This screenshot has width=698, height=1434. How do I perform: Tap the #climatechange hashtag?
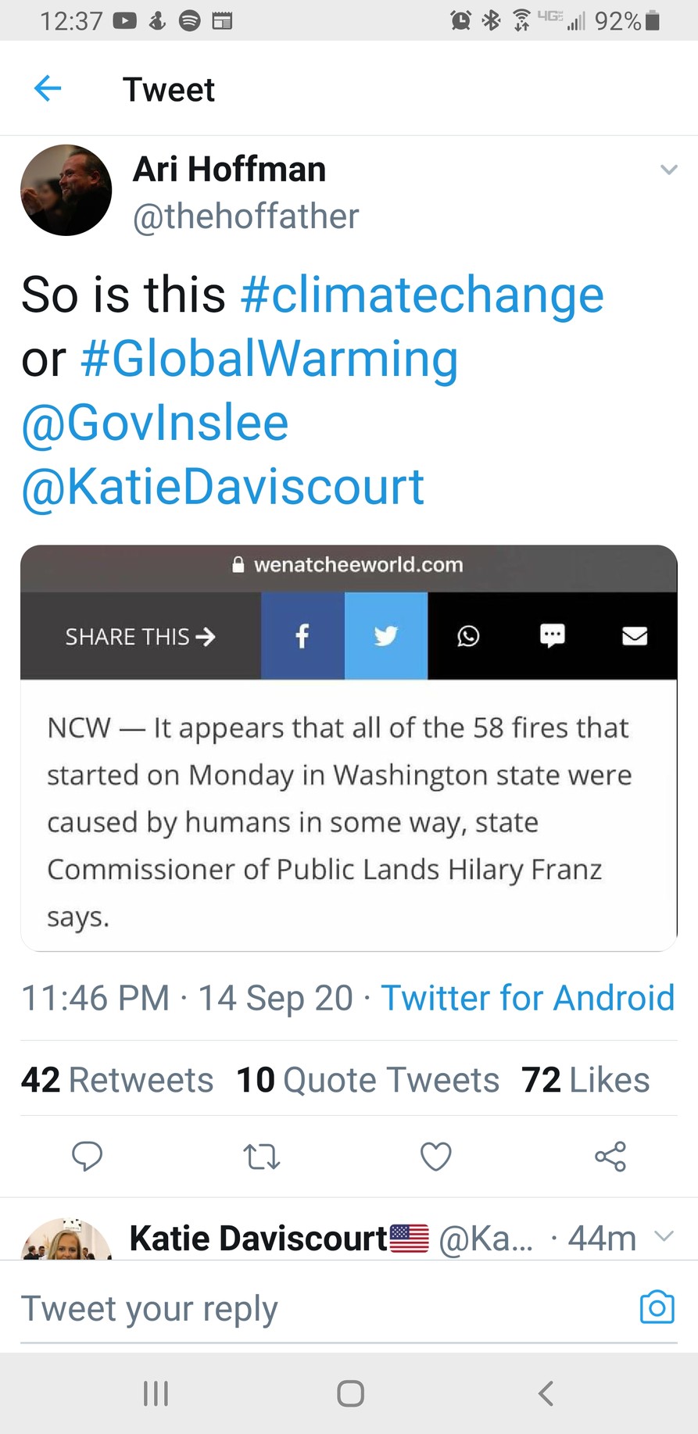pos(422,295)
